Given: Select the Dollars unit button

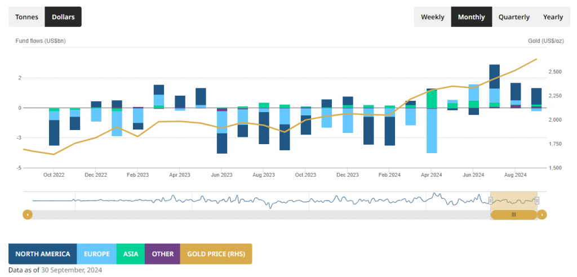Looking at the screenshot, I should pos(63,17).
